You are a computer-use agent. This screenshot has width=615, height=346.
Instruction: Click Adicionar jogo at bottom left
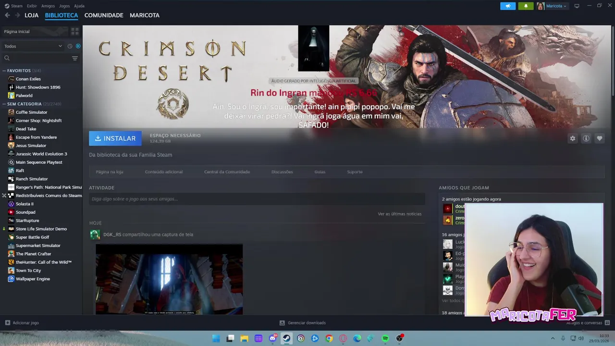pos(22,323)
